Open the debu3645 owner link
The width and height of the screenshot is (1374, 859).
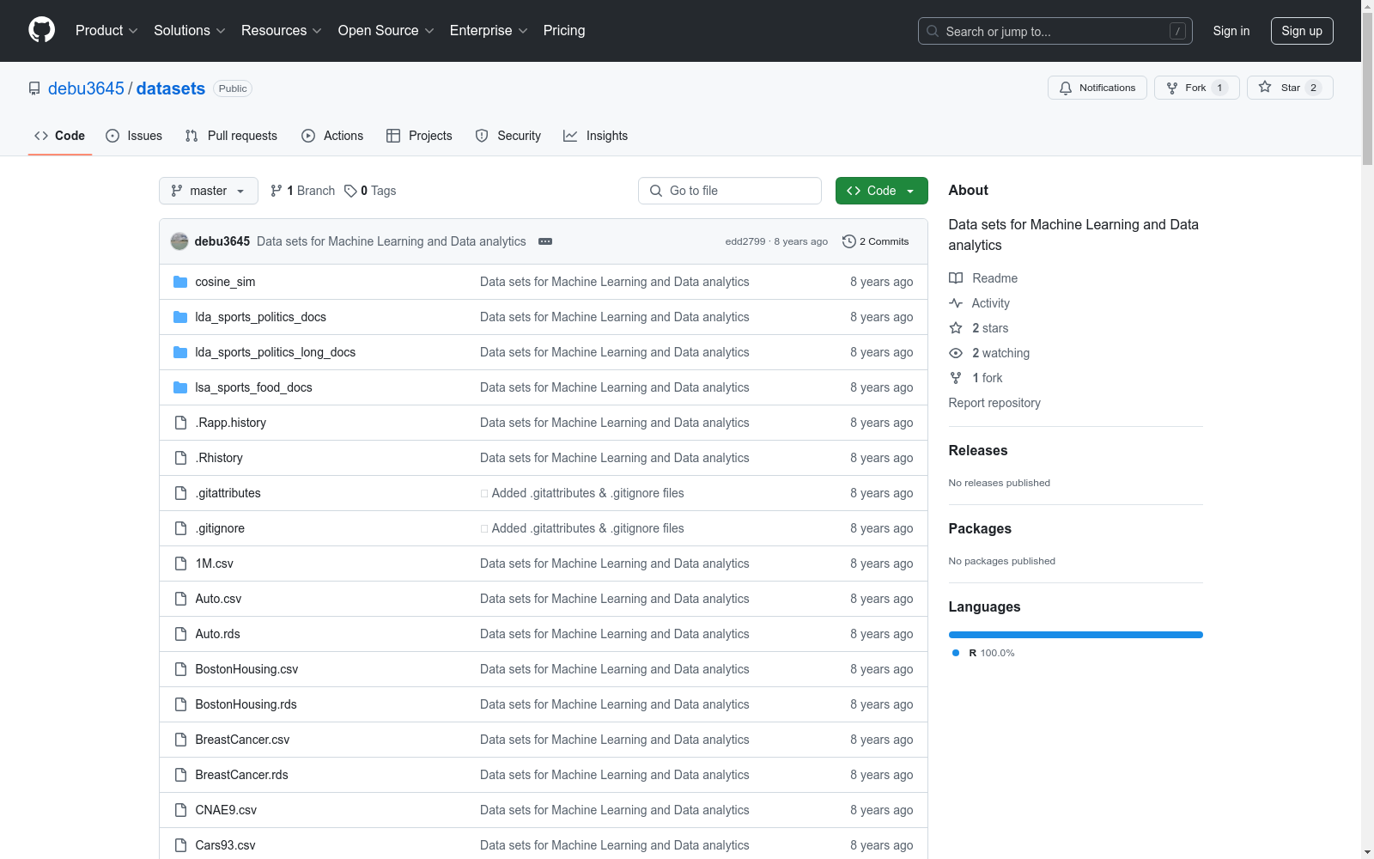(x=86, y=88)
